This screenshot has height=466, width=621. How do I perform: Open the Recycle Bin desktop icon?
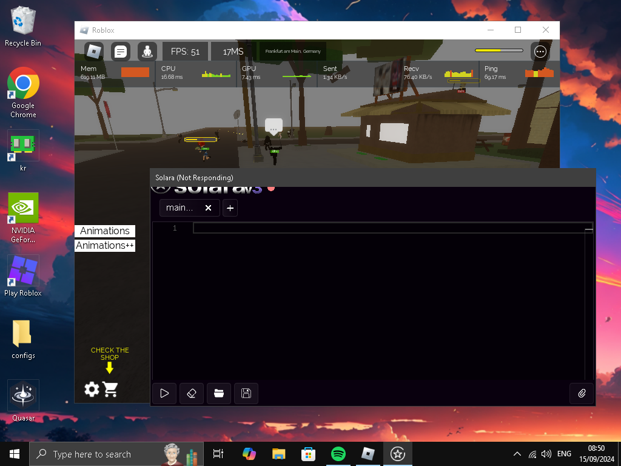point(23,27)
